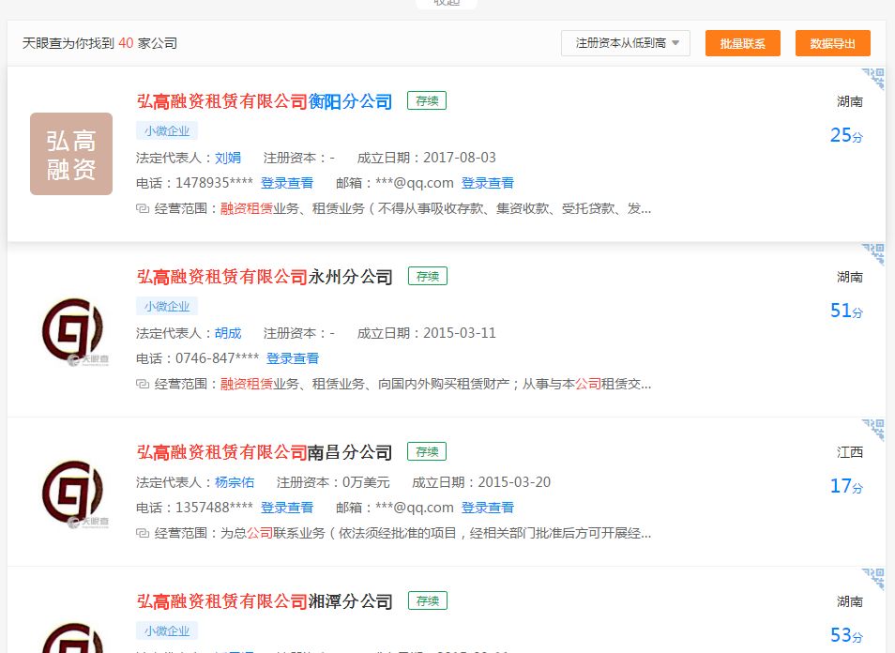Click the 小微企业 tag on 衡阳分公司

[x=167, y=130]
